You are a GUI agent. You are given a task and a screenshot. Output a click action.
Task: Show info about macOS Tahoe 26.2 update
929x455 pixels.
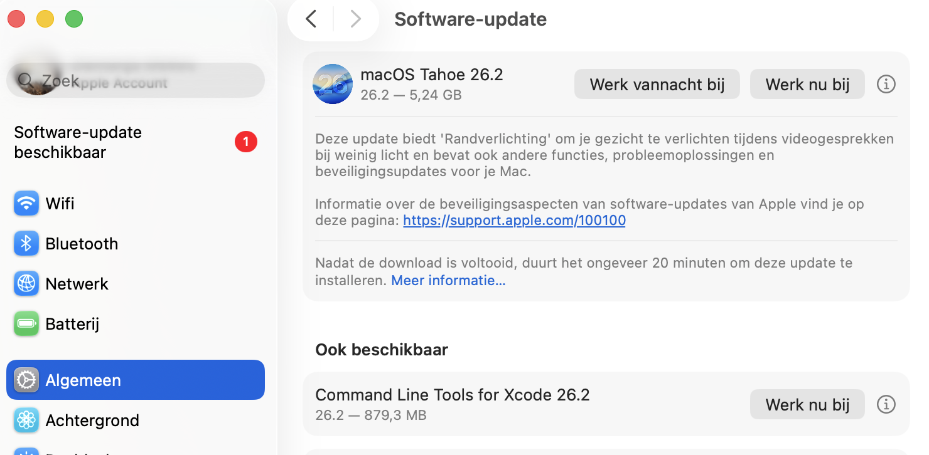[x=886, y=84]
